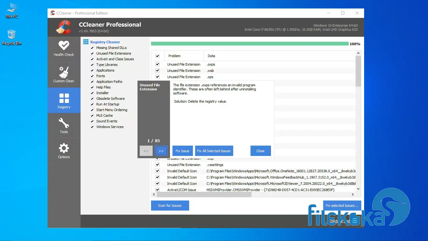Go to next issue with >> button
The width and height of the screenshot is (428, 241).
161,151
